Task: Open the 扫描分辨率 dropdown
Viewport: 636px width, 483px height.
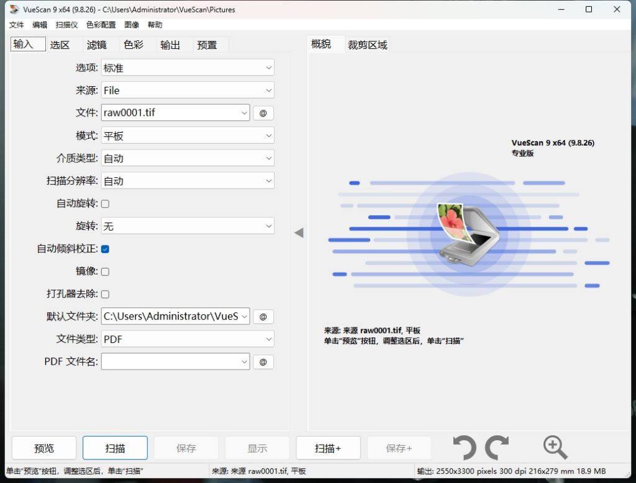Action: (x=188, y=180)
